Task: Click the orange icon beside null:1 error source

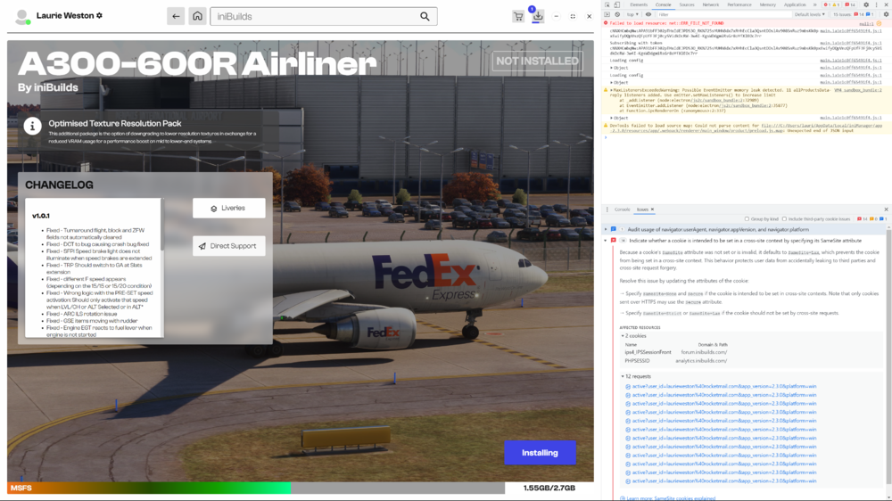Action: (x=879, y=23)
